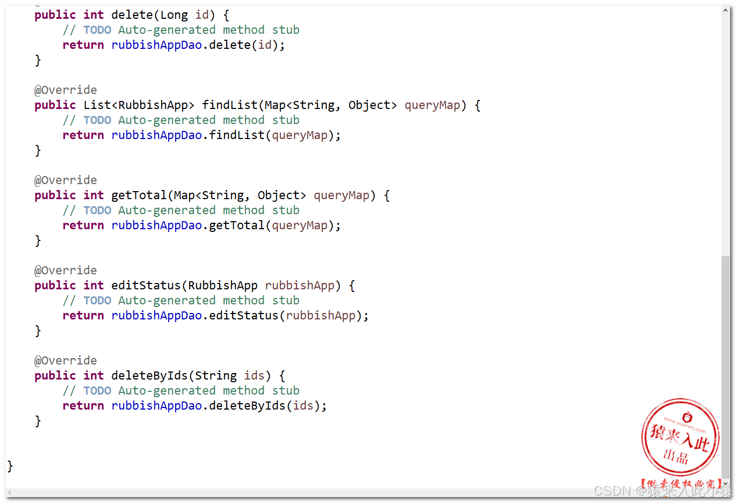Click the horizontal scrollbar left arrow
This screenshot has height=503, width=736.
click(10, 492)
